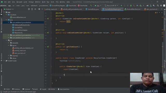166x93 pixels.
Task: Open Resource Manager side stripe button
Action: (x=1, y=25)
